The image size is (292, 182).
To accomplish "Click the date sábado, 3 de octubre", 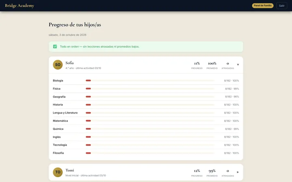I will coord(67,35).
